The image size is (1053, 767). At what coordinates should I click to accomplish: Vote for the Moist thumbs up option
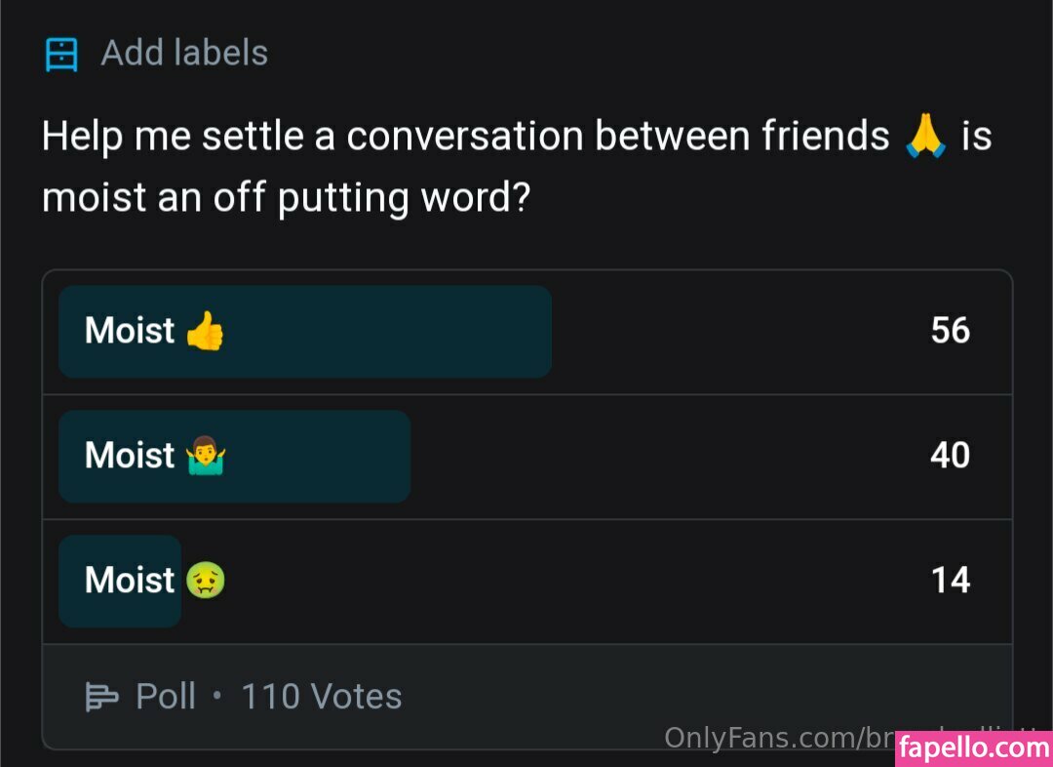(x=305, y=332)
